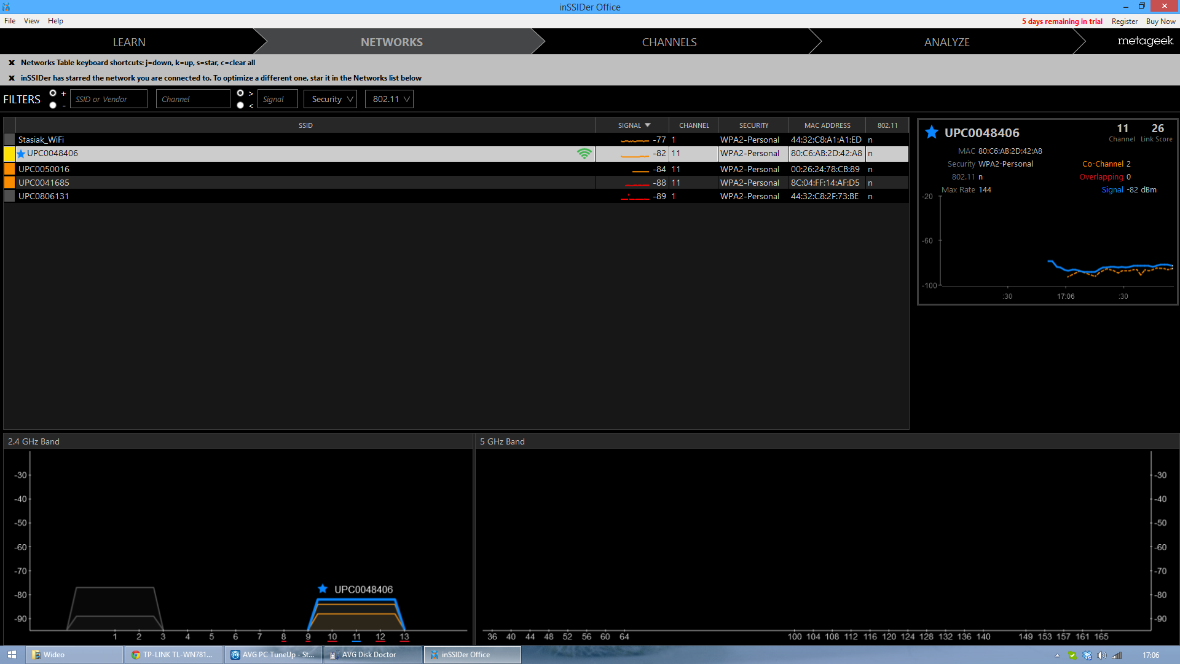Open AVG Disk Doctor from taskbar

[374, 655]
